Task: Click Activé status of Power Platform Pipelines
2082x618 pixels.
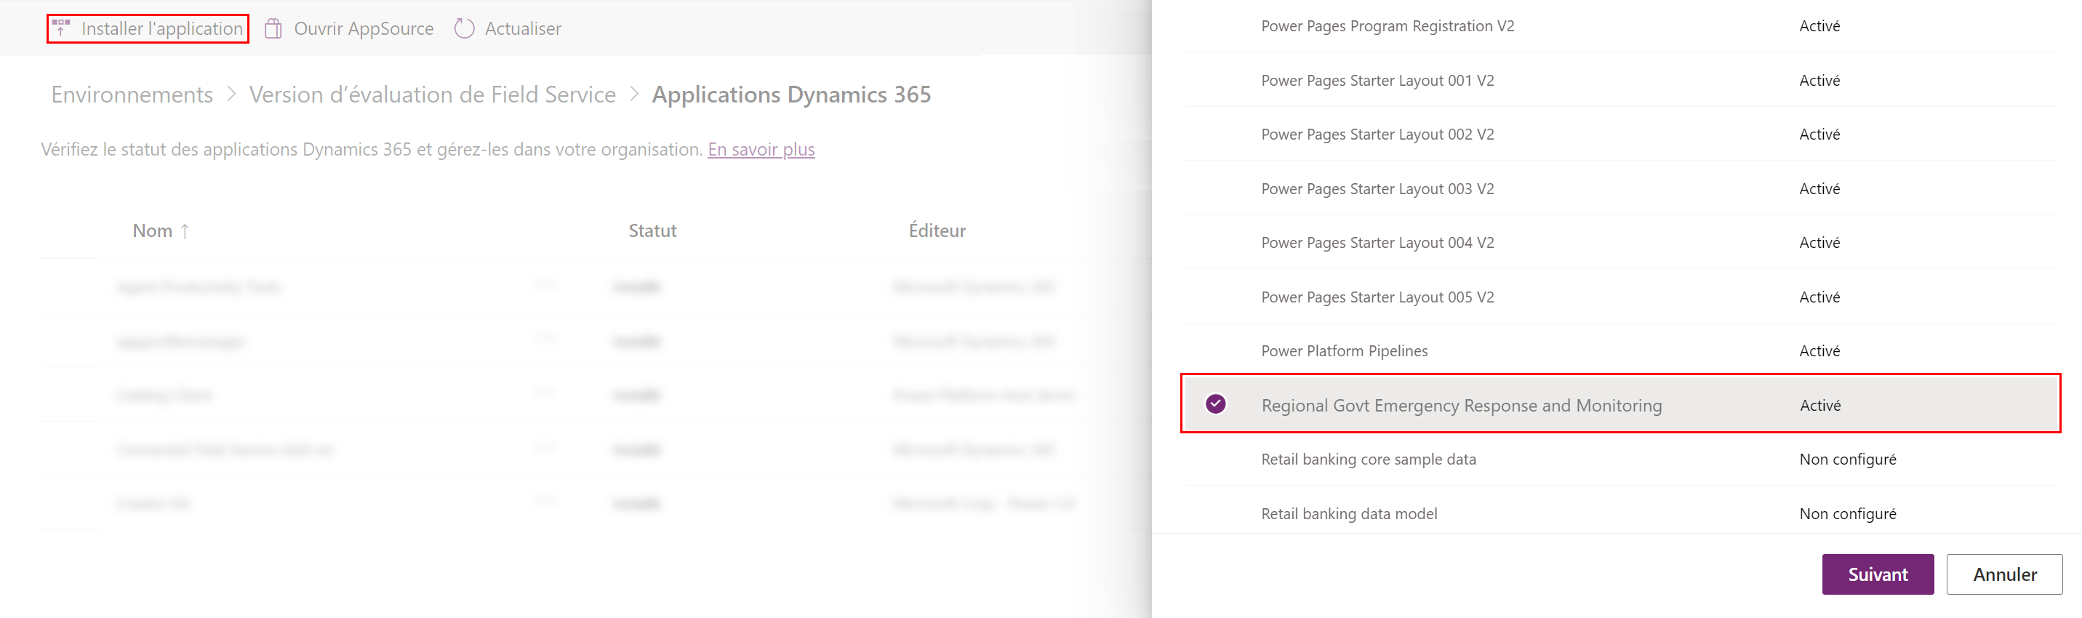Action: (x=1819, y=350)
